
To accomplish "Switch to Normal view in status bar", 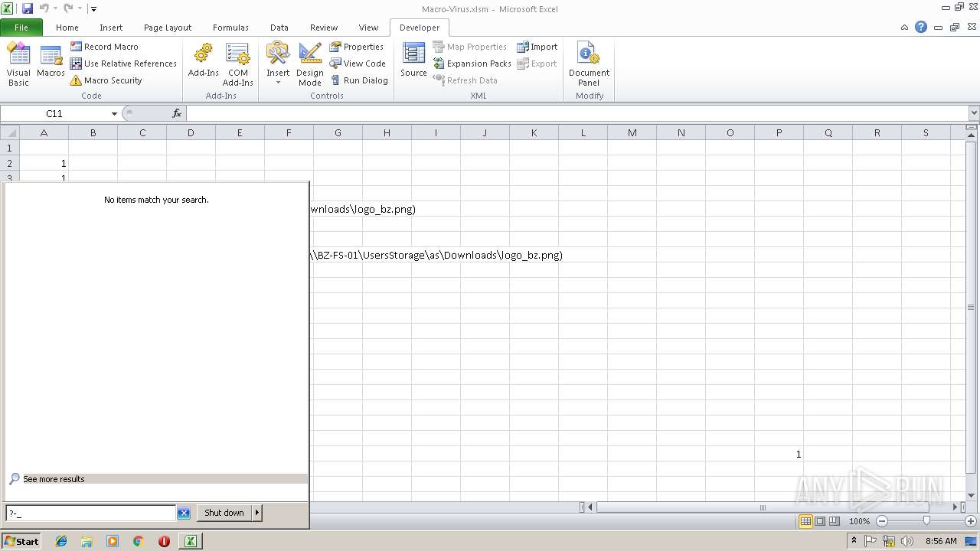I will [805, 521].
